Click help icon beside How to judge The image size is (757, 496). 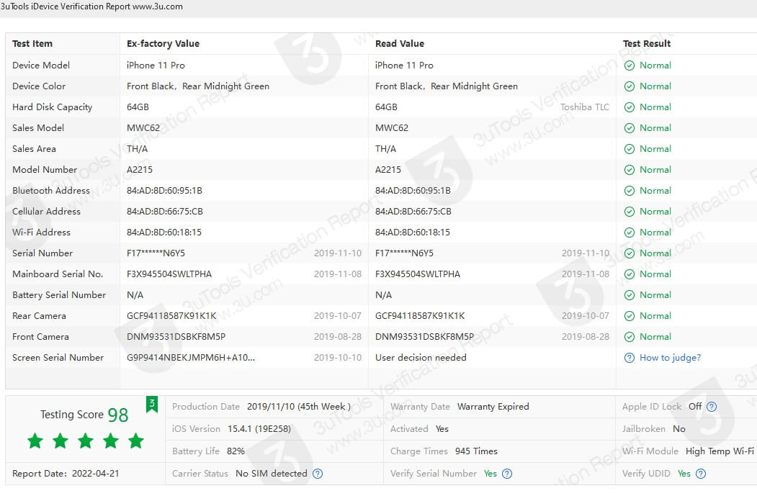pos(629,358)
